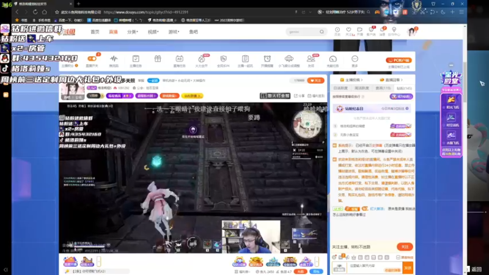Open 主播任务 clipboard-check icon
The image size is (489, 275).
tap(136, 59)
